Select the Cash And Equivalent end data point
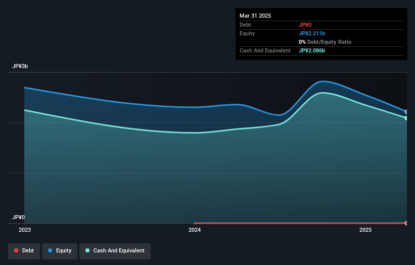The image size is (415, 265). pos(406,118)
